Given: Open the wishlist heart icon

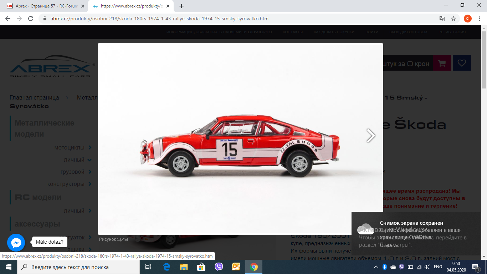Looking at the screenshot, I should pos(462,63).
